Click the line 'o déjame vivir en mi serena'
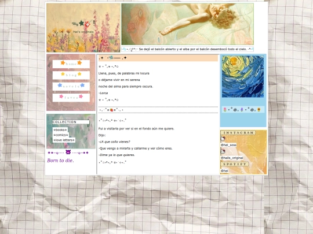Screen dimensions: 313x234 (x=119, y=80)
